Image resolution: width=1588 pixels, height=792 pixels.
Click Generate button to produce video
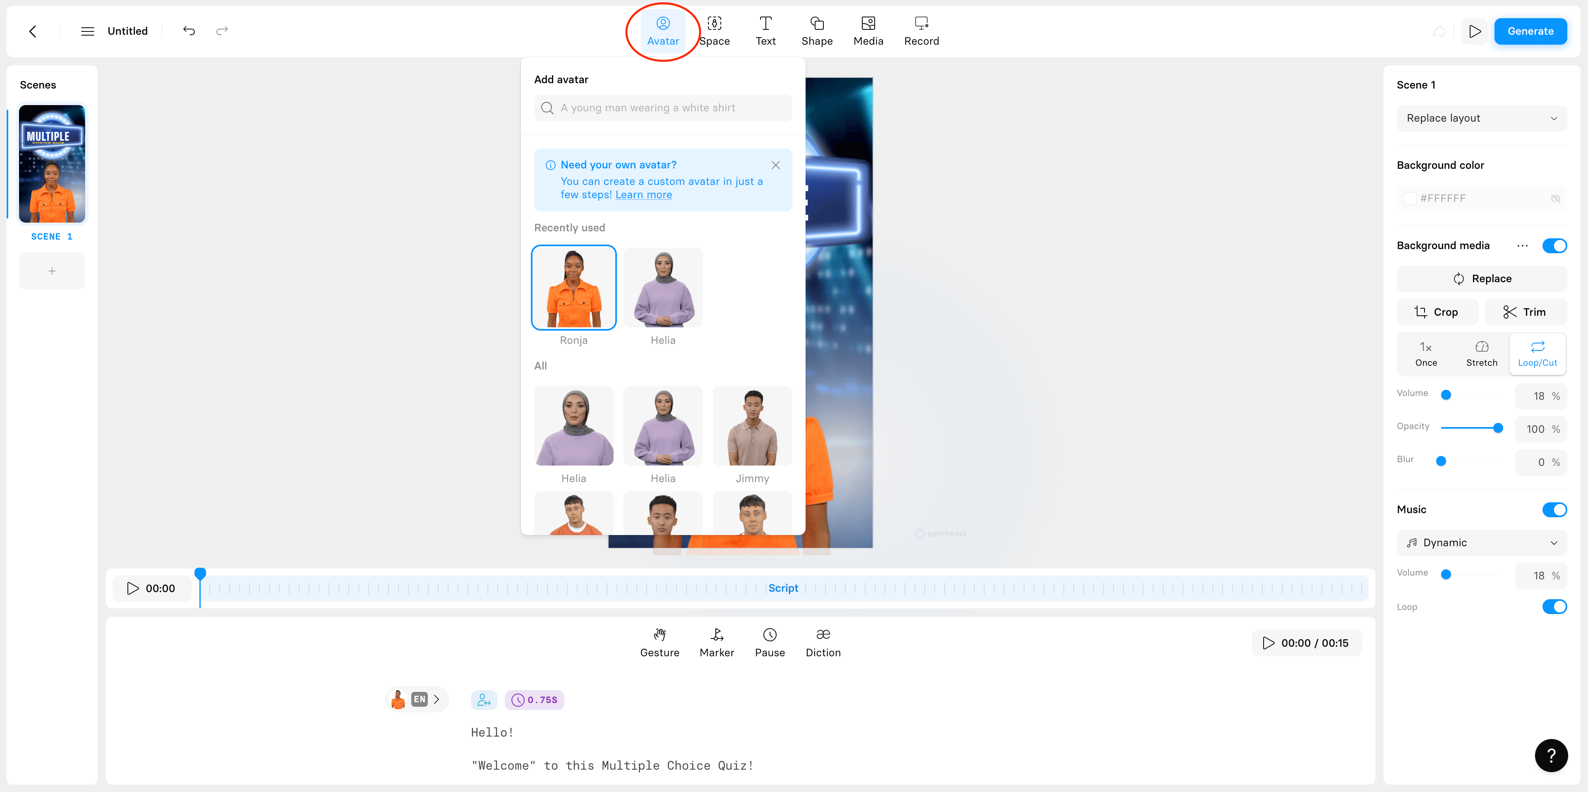pyautogui.click(x=1530, y=30)
